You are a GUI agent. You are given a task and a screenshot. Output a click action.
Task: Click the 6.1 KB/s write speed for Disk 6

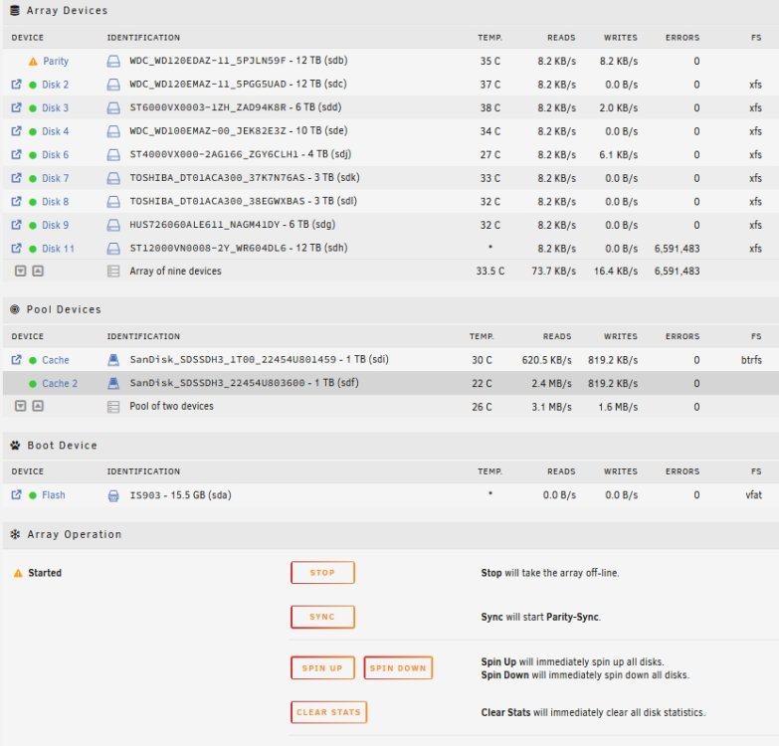618,154
